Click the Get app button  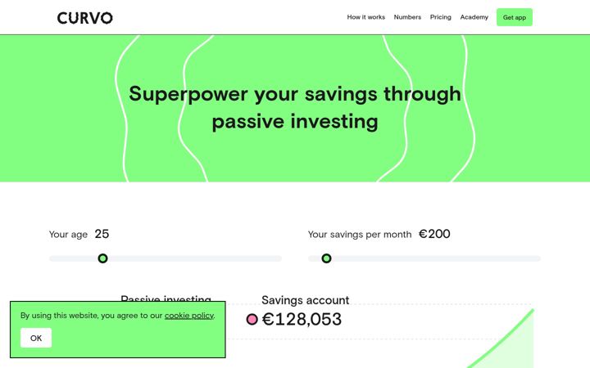(514, 17)
